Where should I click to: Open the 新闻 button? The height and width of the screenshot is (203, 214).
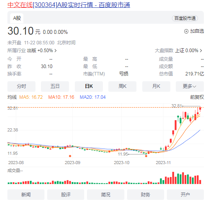coord(26,194)
